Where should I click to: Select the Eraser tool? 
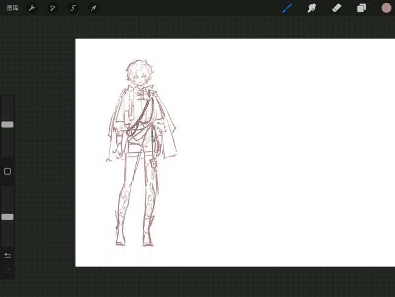(337, 8)
